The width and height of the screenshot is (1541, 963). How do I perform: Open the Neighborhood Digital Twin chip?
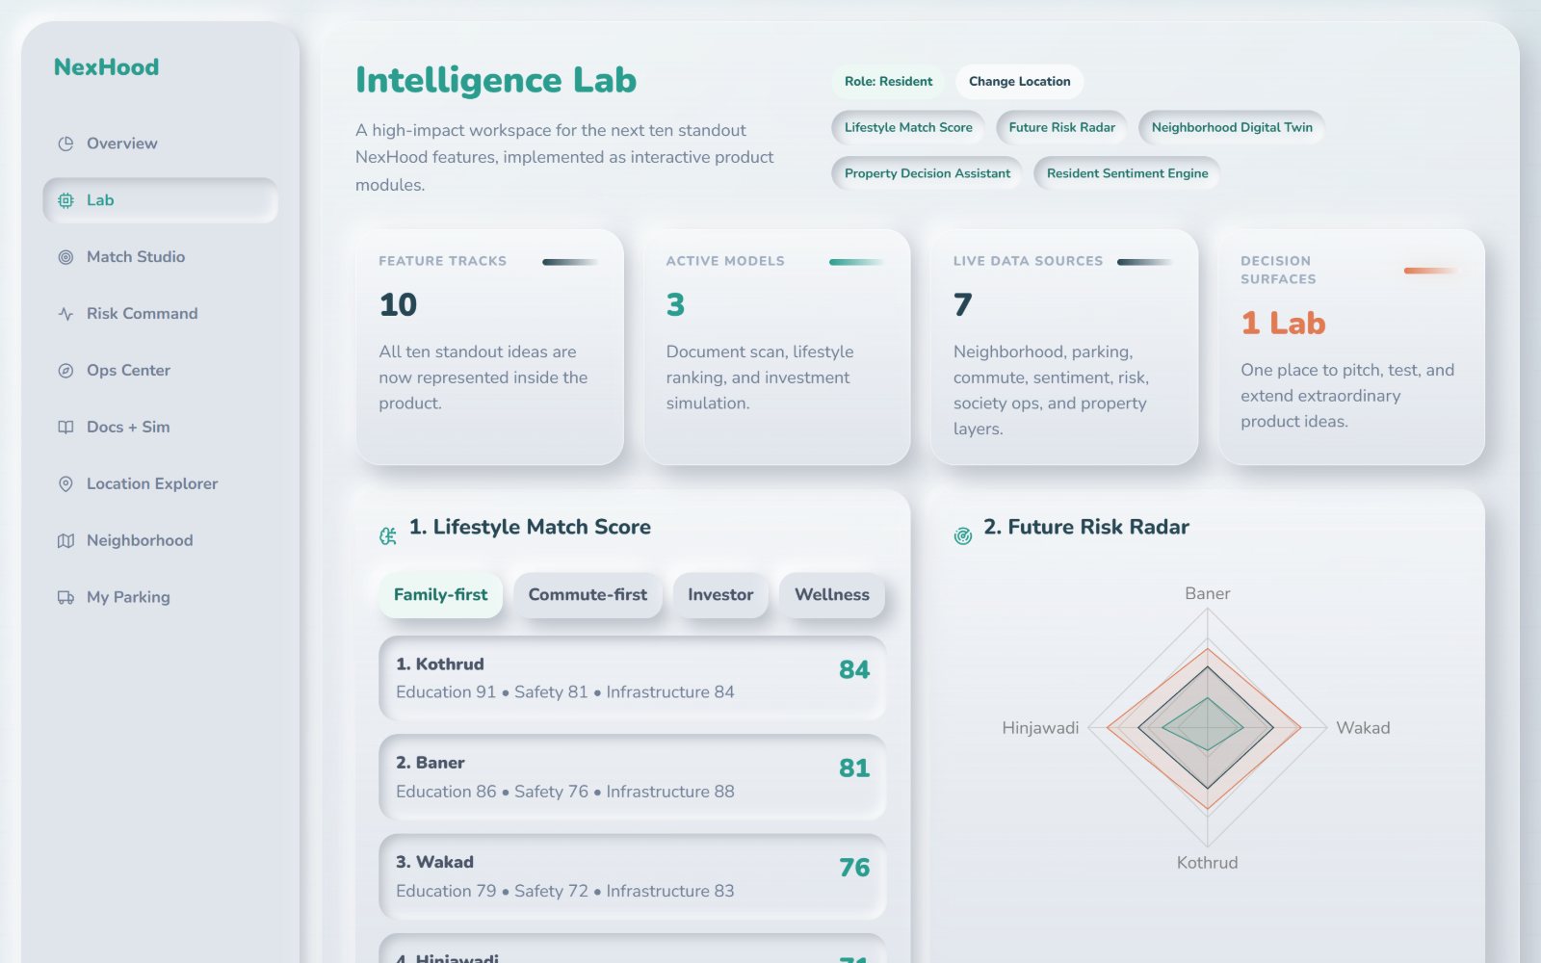pyautogui.click(x=1232, y=127)
